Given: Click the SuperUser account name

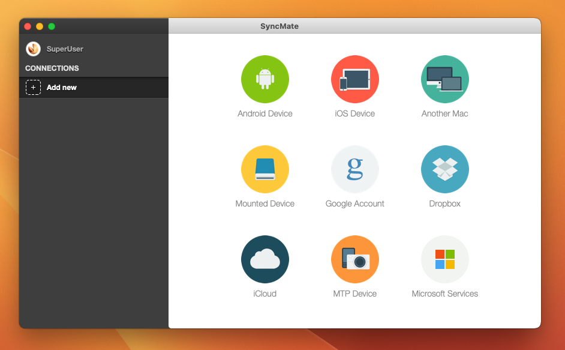Looking at the screenshot, I should coord(65,49).
